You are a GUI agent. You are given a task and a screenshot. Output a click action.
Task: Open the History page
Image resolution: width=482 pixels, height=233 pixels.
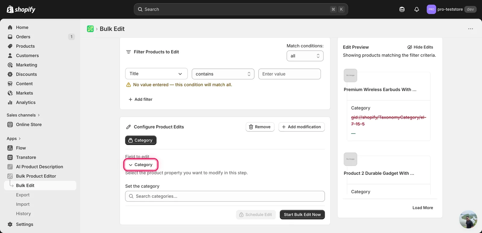pos(23,213)
